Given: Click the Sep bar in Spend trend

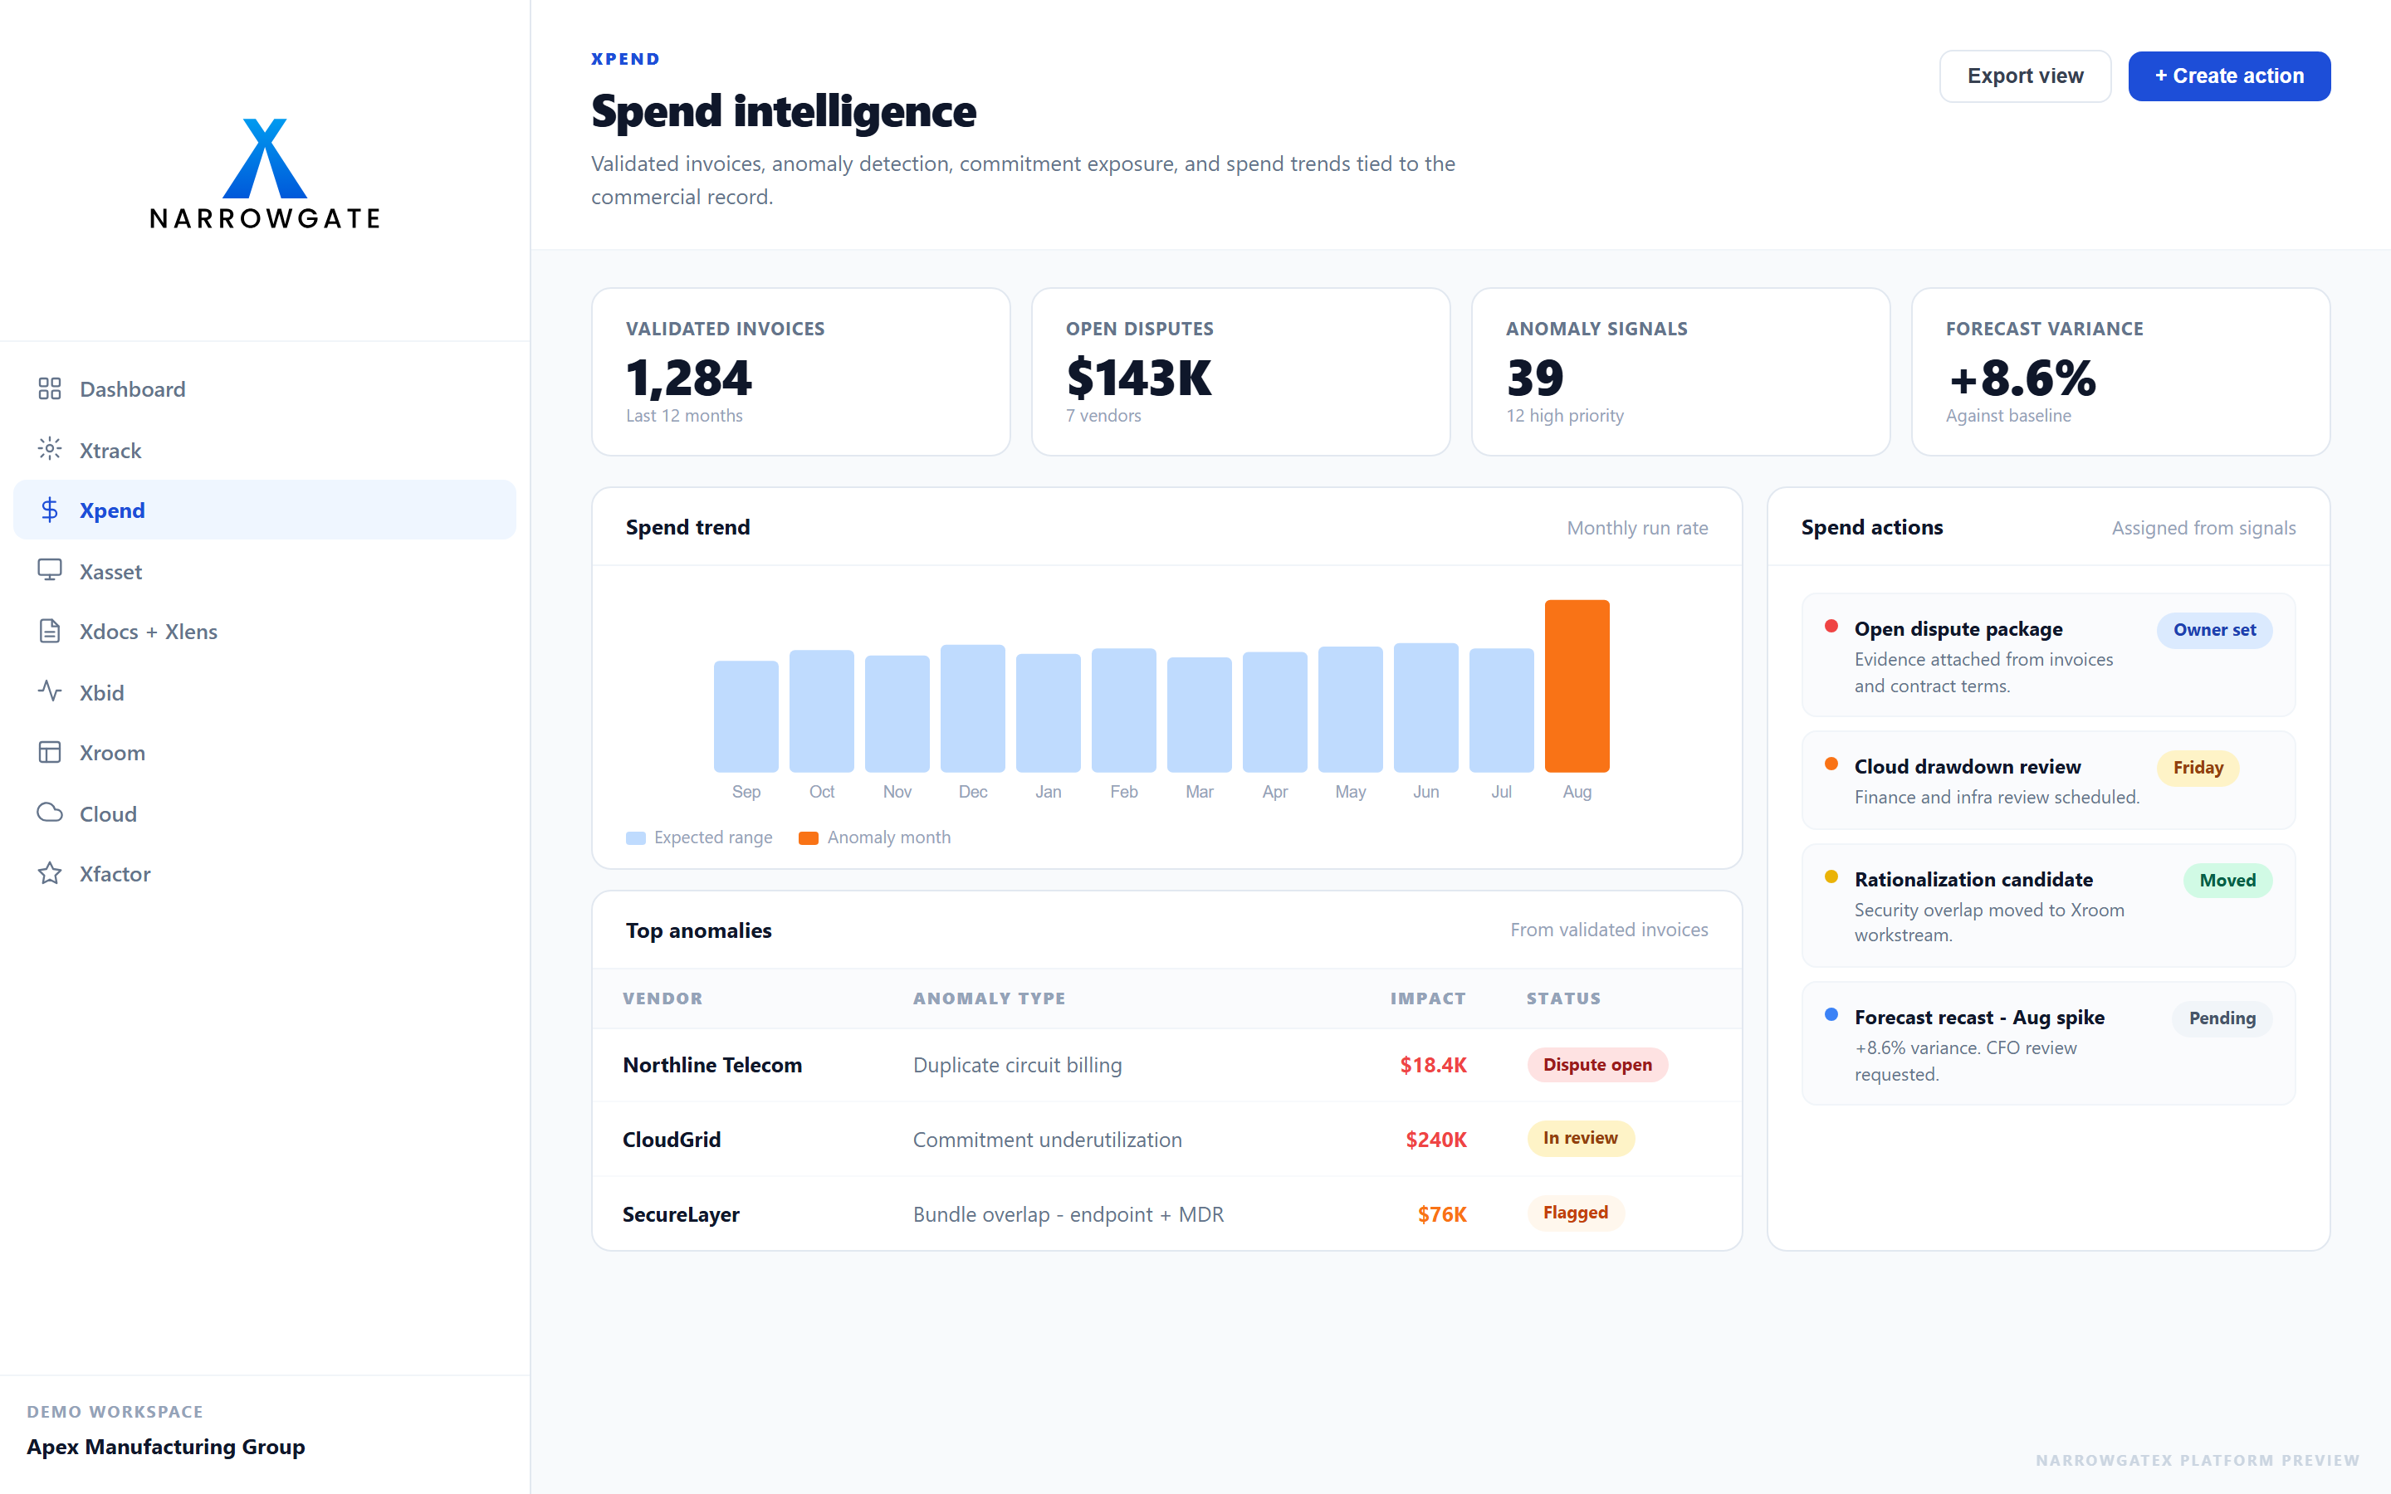Looking at the screenshot, I should click(x=746, y=716).
